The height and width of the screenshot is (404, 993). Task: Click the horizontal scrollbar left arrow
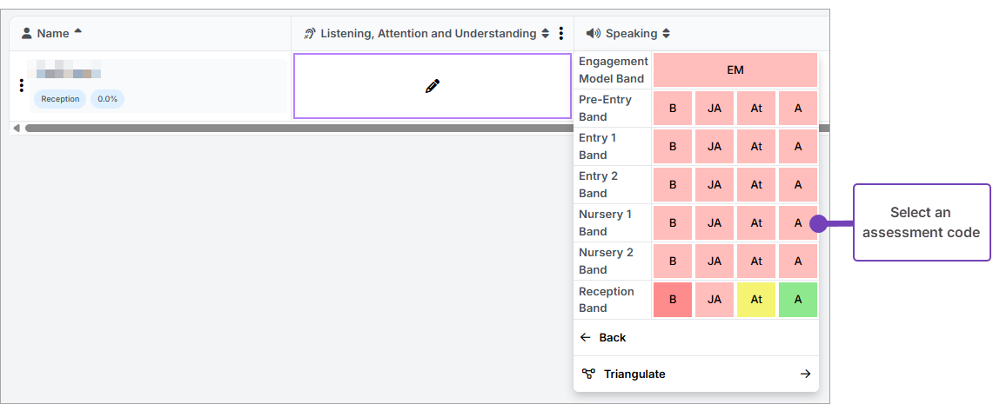tap(16, 128)
